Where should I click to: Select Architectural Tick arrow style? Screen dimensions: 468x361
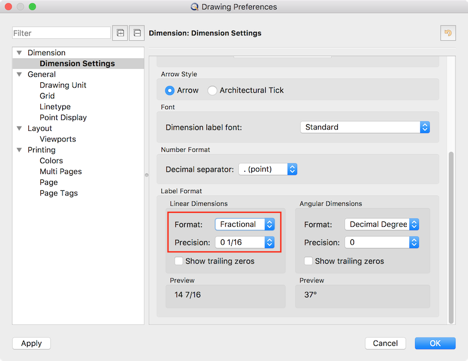212,90
